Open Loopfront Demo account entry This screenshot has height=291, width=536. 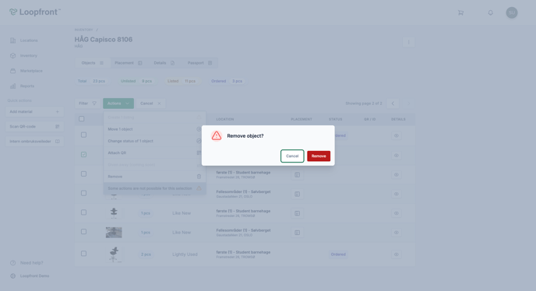[x=30, y=275]
